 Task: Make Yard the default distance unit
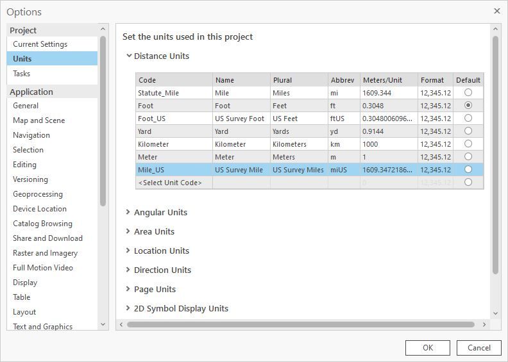pyautogui.click(x=468, y=131)
